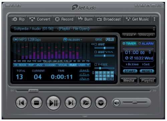The image size is (167, 121).
Task: Click the three-dot more toolbar button
Action: point(154,19)
